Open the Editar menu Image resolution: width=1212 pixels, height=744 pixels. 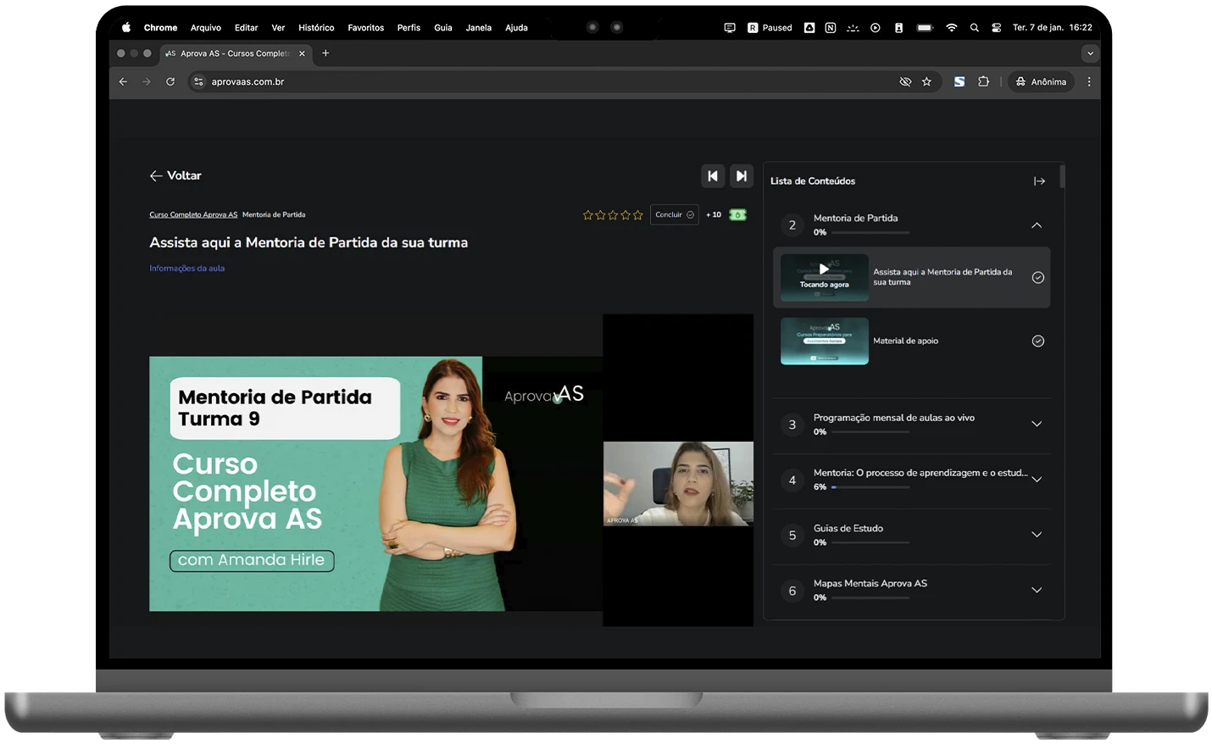pyautogui.click(x=246, y=28)
